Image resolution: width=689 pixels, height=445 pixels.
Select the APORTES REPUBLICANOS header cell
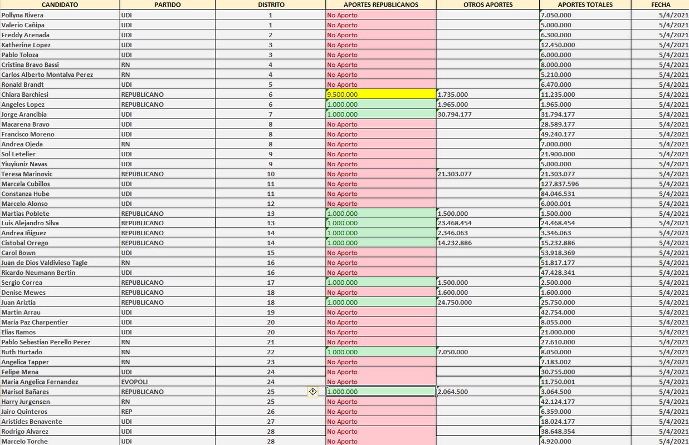click(x=381, y=4)
